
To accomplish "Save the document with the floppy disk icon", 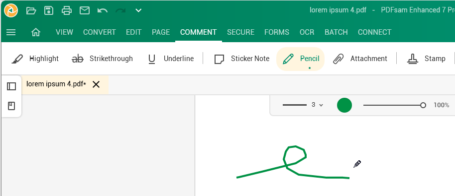I will pyautogui.click(x=49, y=11).
